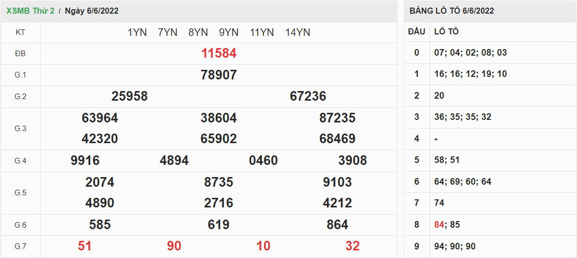
Task: Click the BẢNG LÔ TÔ 6/6/2022 heading
Action: click(x=452, y=11)
